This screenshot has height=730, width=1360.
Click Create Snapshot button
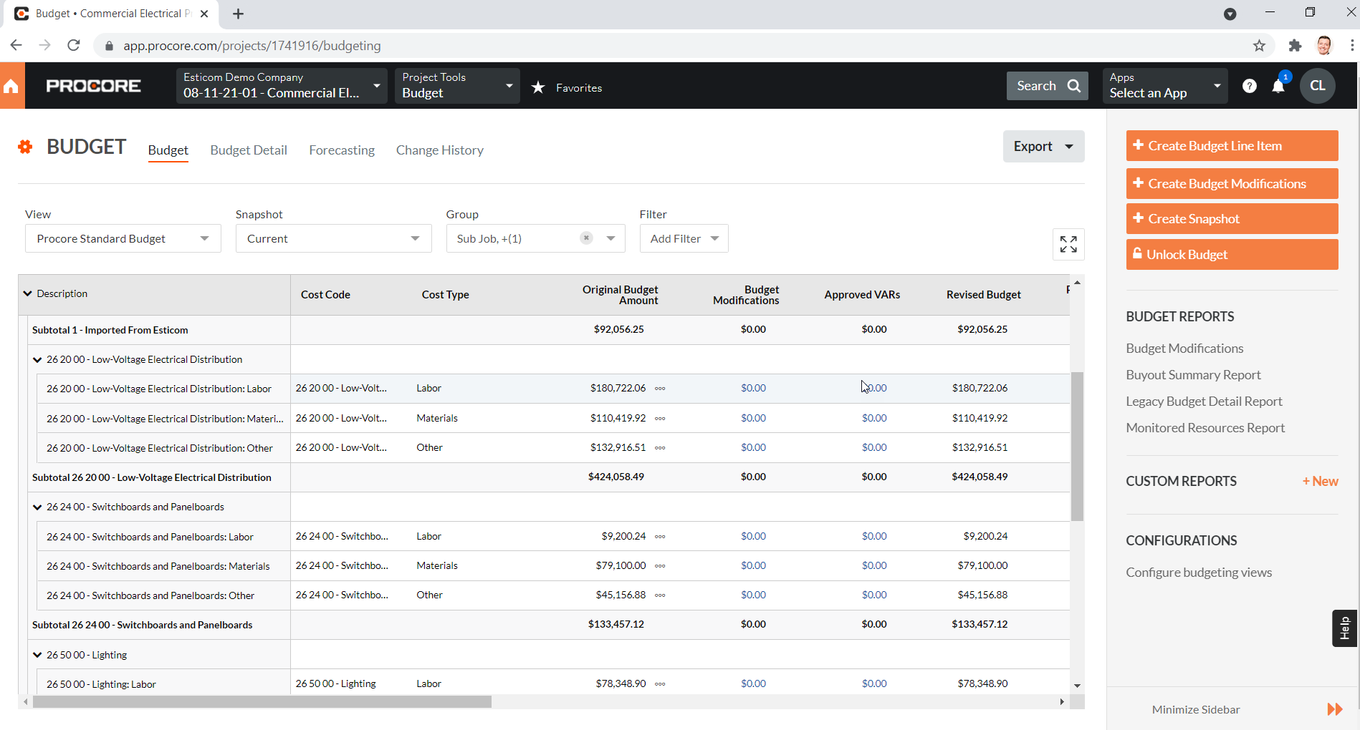click(x=1232, y=218)
